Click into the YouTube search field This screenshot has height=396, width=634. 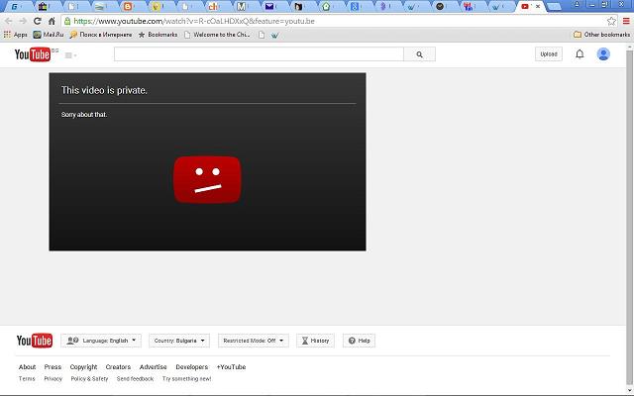click(259, 54)
